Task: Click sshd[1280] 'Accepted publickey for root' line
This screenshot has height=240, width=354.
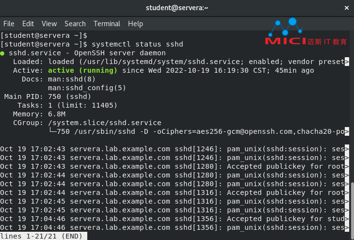Action: point(175,166)
